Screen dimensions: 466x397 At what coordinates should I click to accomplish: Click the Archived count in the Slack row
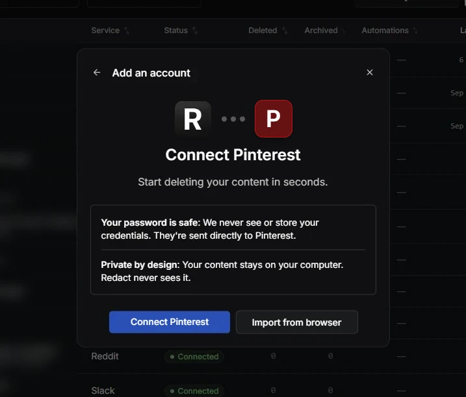tap(330, 390)
